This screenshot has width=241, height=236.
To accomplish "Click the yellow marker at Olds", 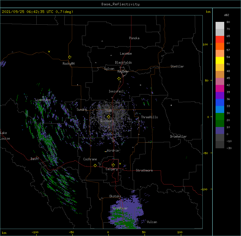I will [108, 117].
